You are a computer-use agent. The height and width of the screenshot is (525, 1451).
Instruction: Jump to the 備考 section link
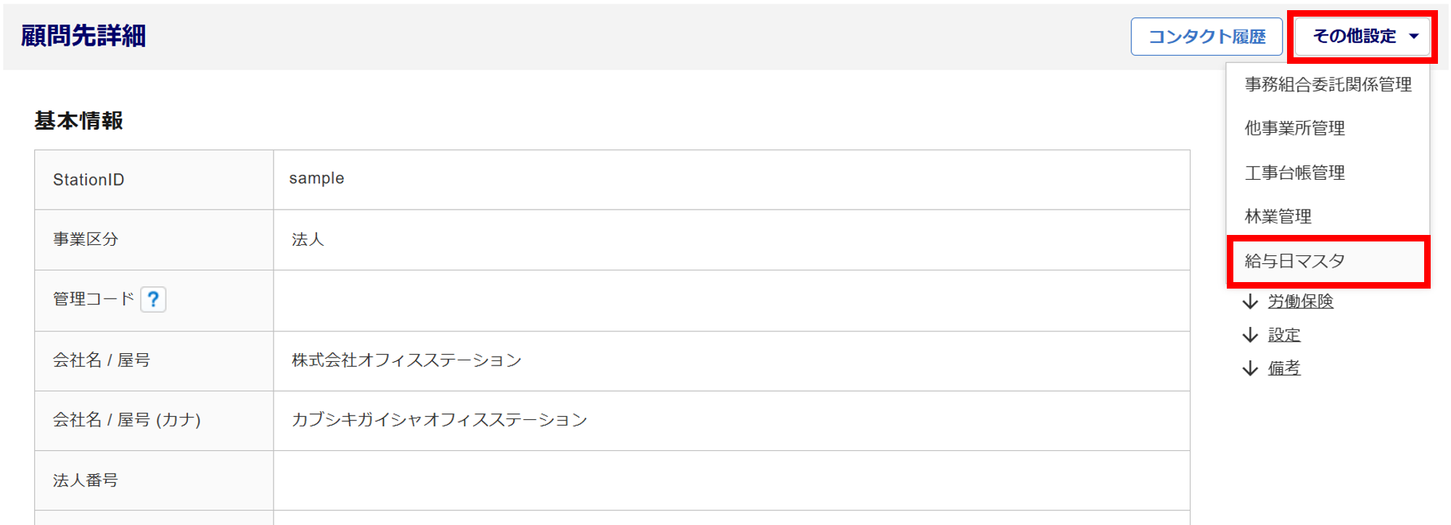[x=1283, y=368]
